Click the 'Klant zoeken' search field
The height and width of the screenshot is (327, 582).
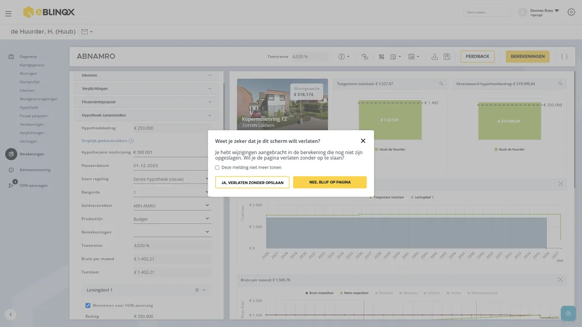pos(487,12)
